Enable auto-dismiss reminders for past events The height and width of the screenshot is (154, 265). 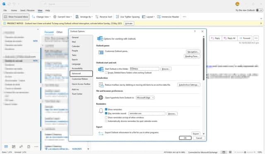pyautogui.click(x=106, y=121)
